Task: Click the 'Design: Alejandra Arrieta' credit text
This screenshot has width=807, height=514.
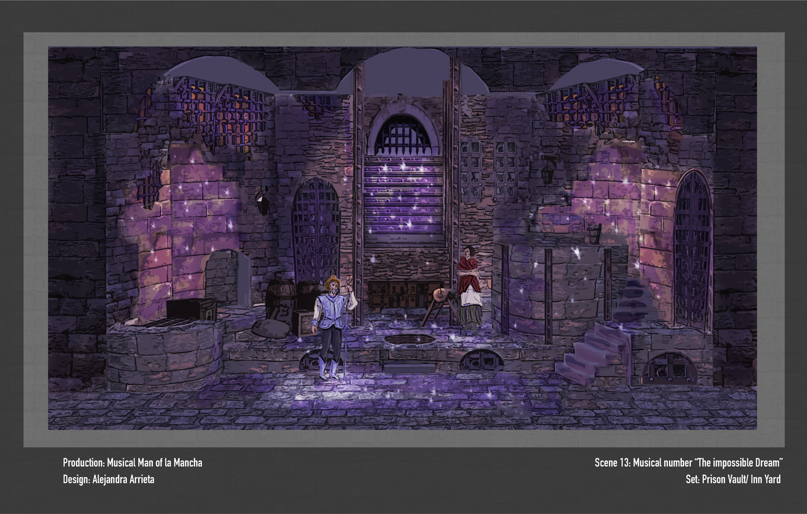Action: pos(109,479)
